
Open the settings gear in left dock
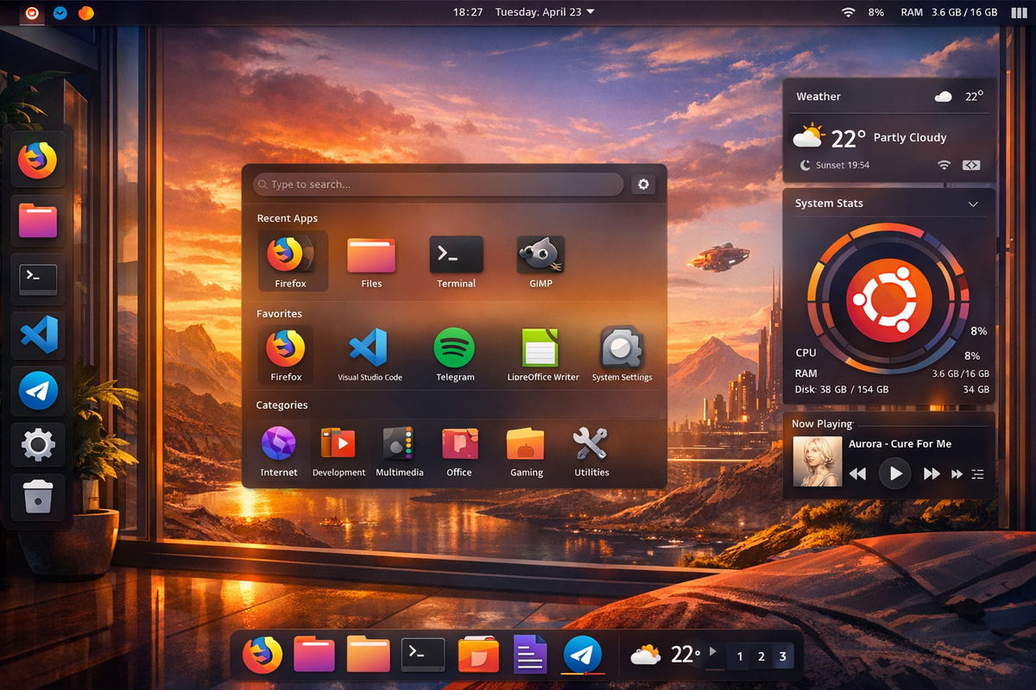(x=37, y=445)
